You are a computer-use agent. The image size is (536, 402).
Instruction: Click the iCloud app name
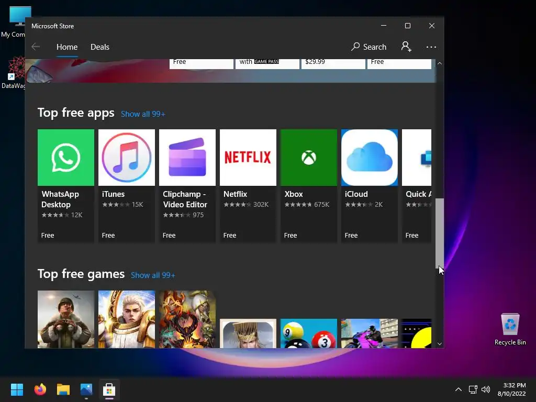(356, 194)
